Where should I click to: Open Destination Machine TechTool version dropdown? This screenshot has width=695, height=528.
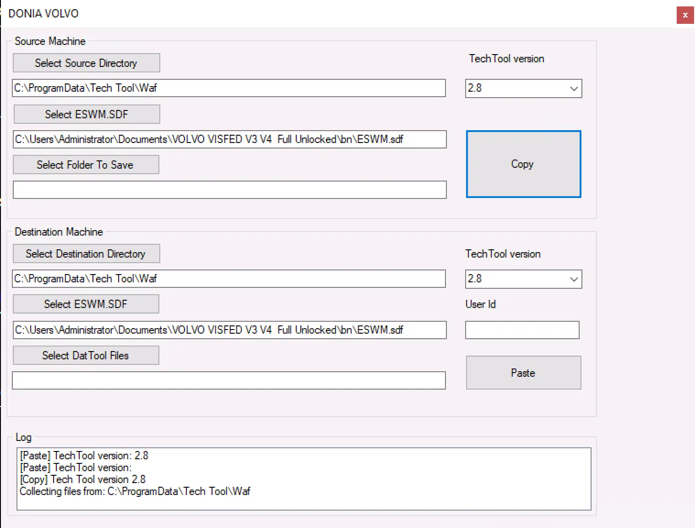pos(573,279)
